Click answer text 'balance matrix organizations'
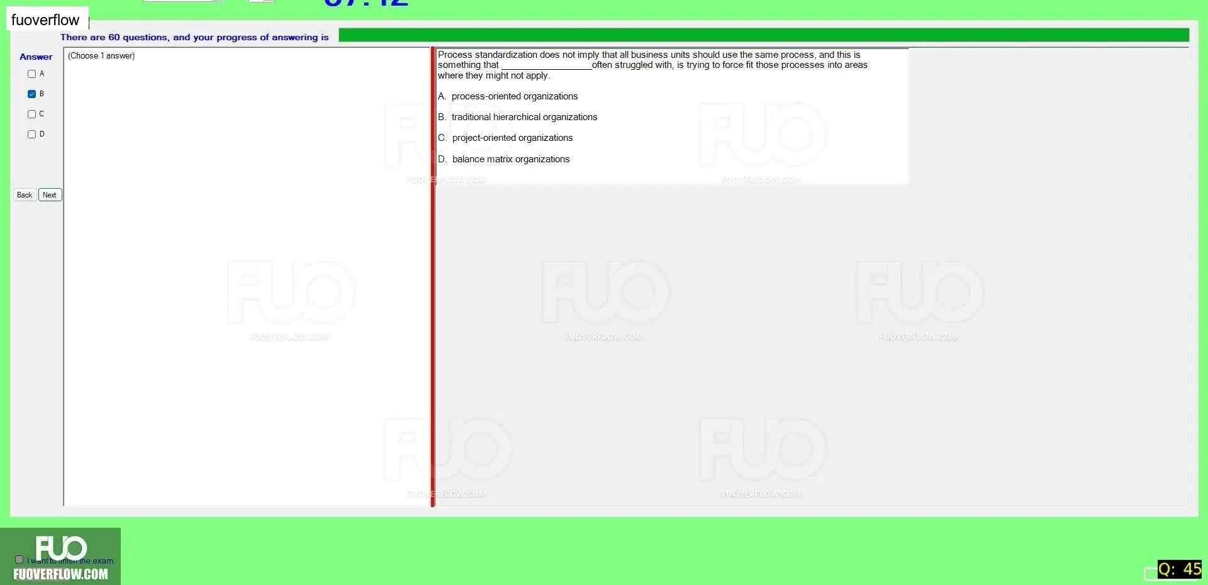The width and height of the screenshot is (1208, 585). coord(511,159)
